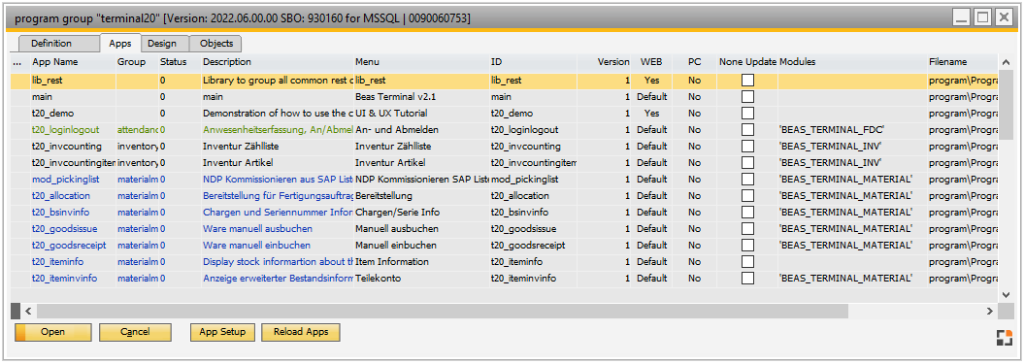The width and height of the screenshot is (1024, 364).
Task: Click the Open button
Action: [x=52, y=332]
